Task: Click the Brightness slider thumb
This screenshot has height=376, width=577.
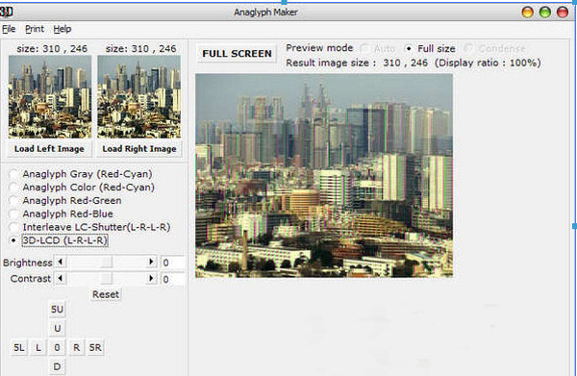Action: (107, 262)
